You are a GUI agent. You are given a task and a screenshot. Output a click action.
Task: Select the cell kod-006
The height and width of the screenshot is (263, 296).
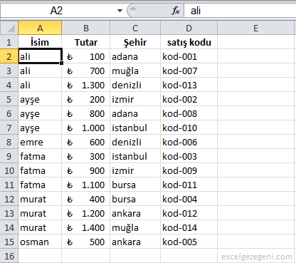[189, 142]
